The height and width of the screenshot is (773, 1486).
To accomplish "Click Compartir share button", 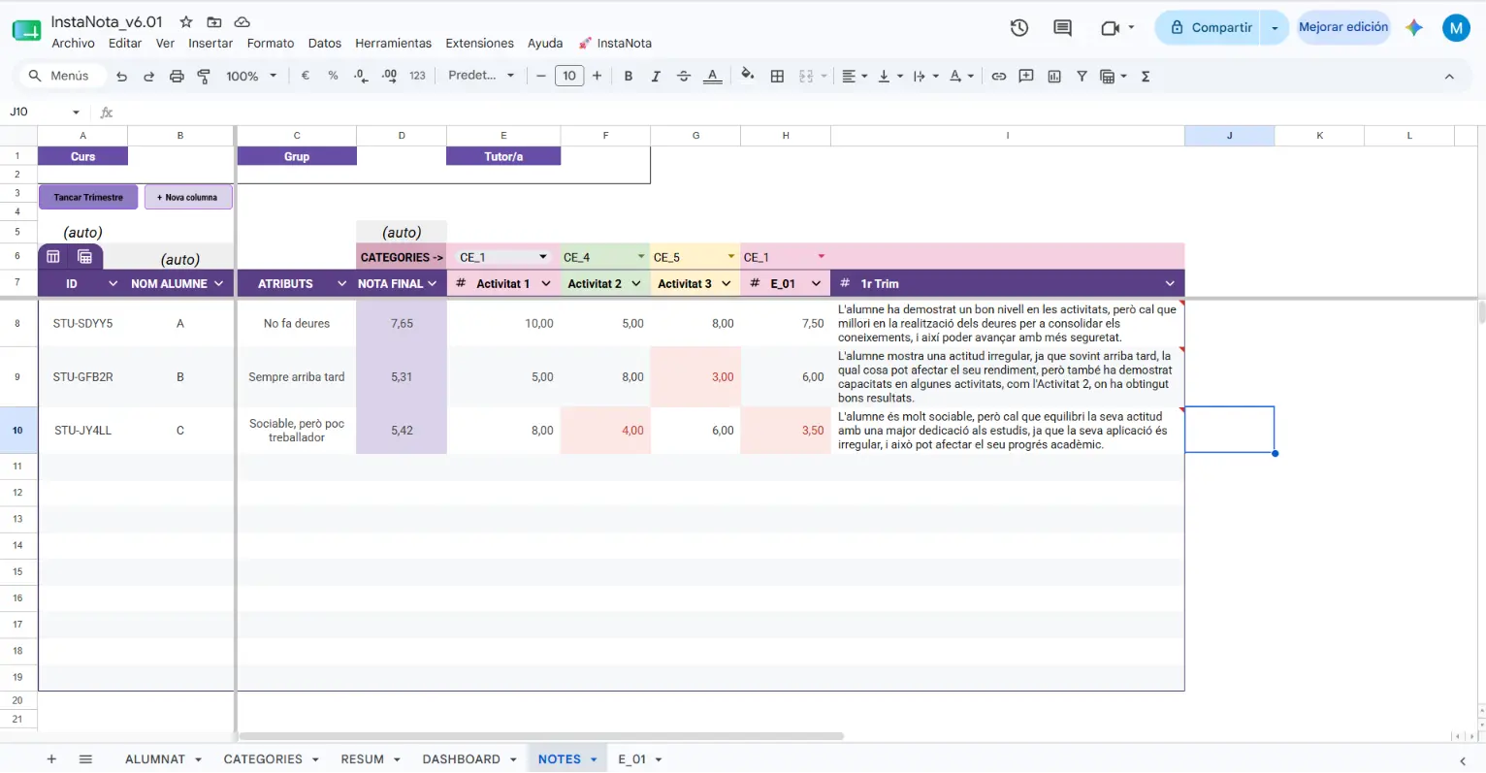I will click(x=1211, y=27).
